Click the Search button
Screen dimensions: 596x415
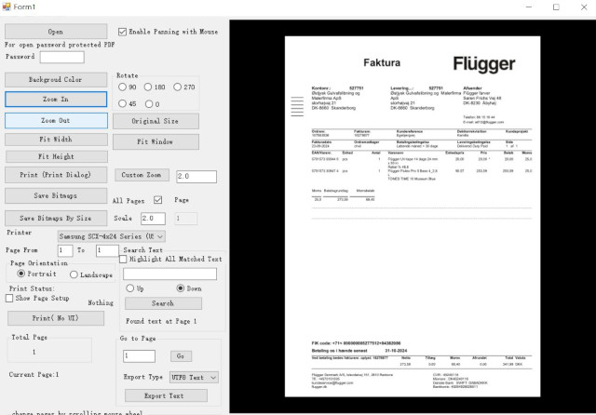coord(162,303)
